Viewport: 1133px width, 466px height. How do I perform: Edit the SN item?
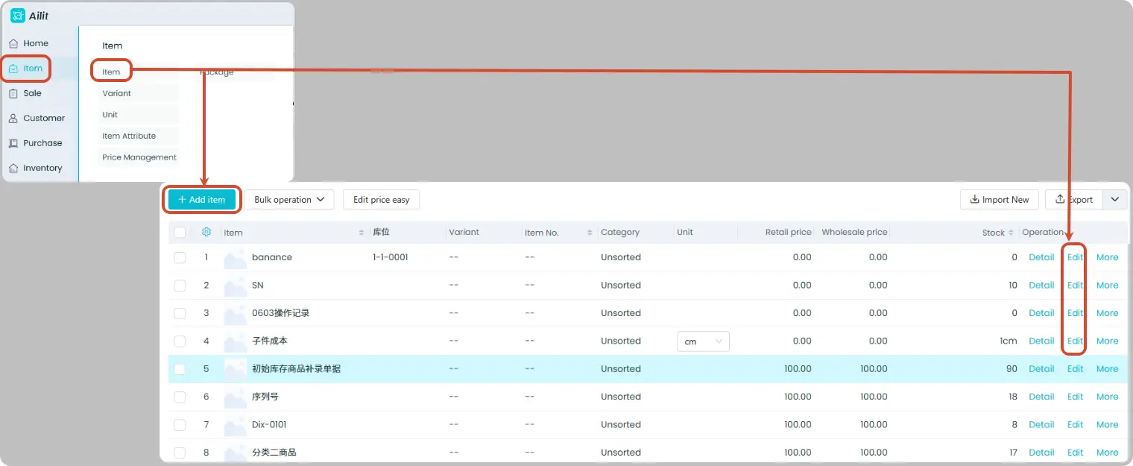(x=1075, y=286)
